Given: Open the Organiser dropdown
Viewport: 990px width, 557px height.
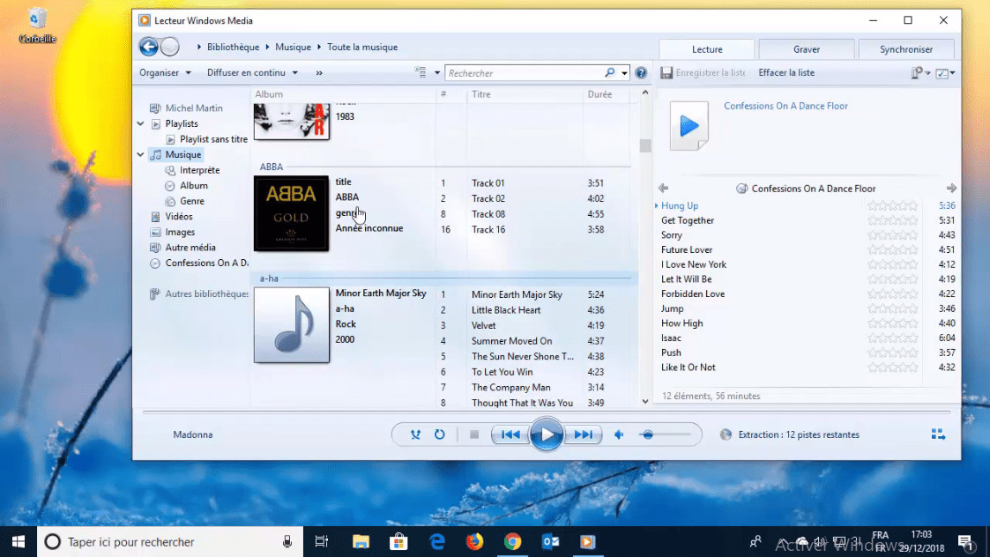Looking at the screenshot, I should pos(164,72).
